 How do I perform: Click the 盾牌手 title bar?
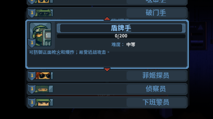(x=121, y=28)
